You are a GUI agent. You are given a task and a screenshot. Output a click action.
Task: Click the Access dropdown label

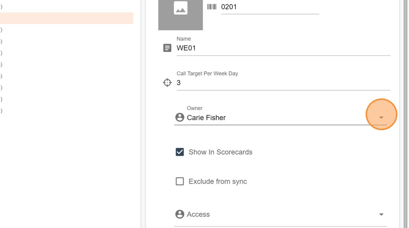(198, 214)
